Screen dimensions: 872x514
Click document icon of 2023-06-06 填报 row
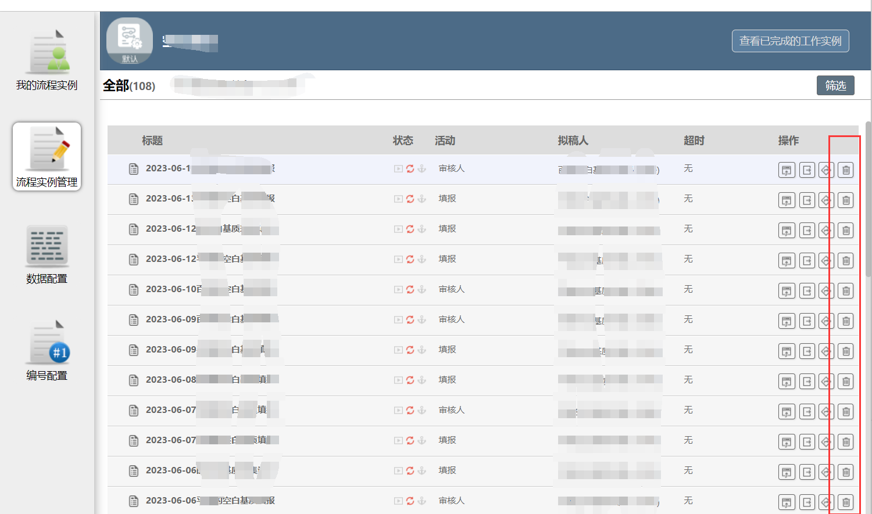[x=134, y=470]
